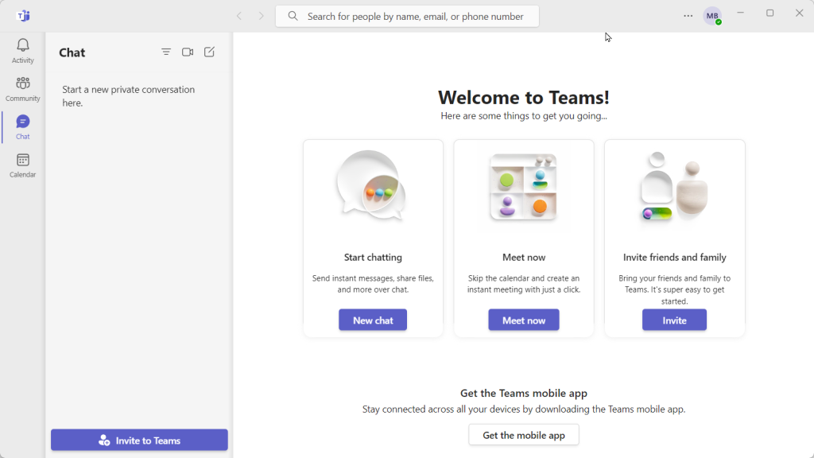This screenshot has height=458, width=814.
Task: Click the Start chatting speech bubble illustration
Action: click(x=372, y=185)
